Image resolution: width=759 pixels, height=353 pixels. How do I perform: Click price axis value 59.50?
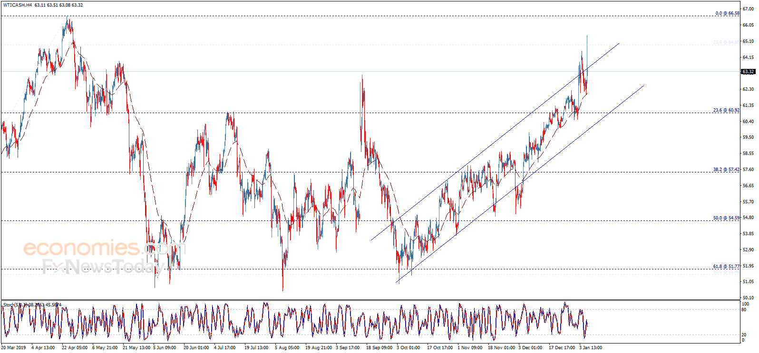pos(748,137)
